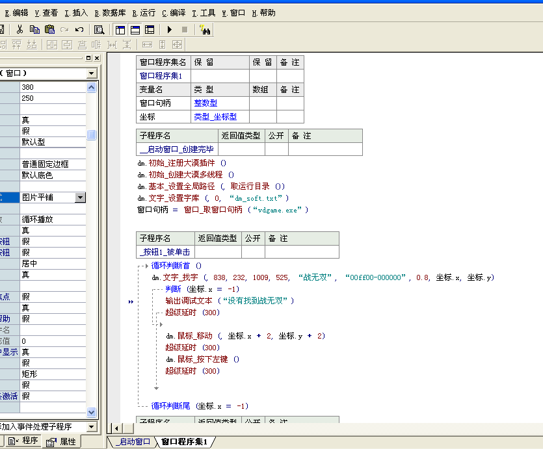The height and width of the screenshot is (449, 543).
Task: Select the 普通固定边框 property value
Action: click(x=53, y=164)
